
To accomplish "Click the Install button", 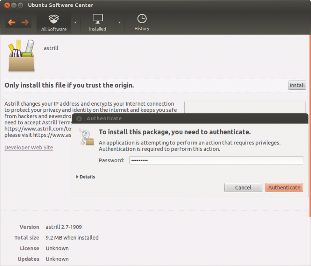I will pyautogui.click(x=297, y=85).
